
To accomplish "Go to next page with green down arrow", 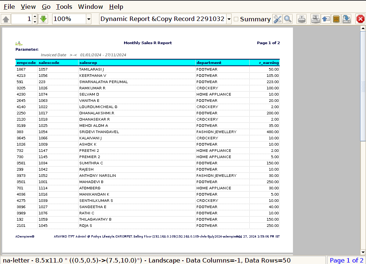I will (43, 19).
